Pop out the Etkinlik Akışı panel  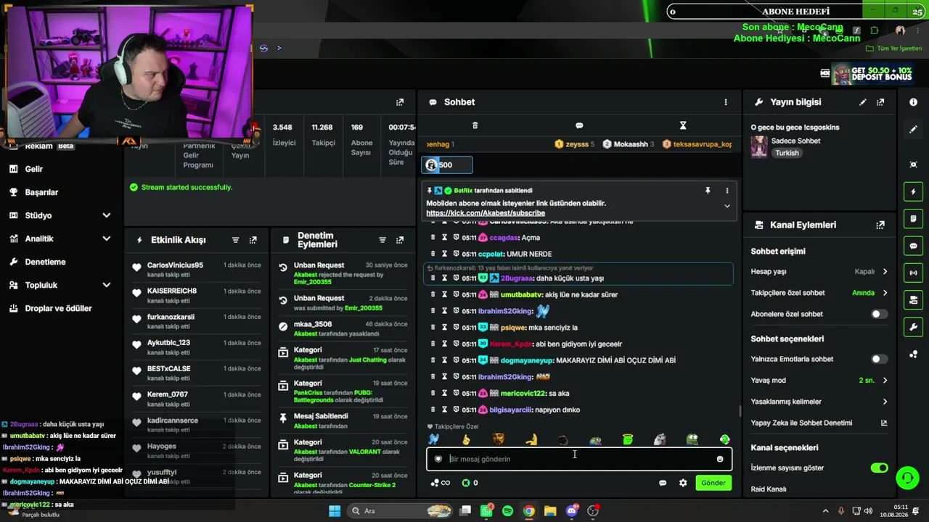coord(253,240)
